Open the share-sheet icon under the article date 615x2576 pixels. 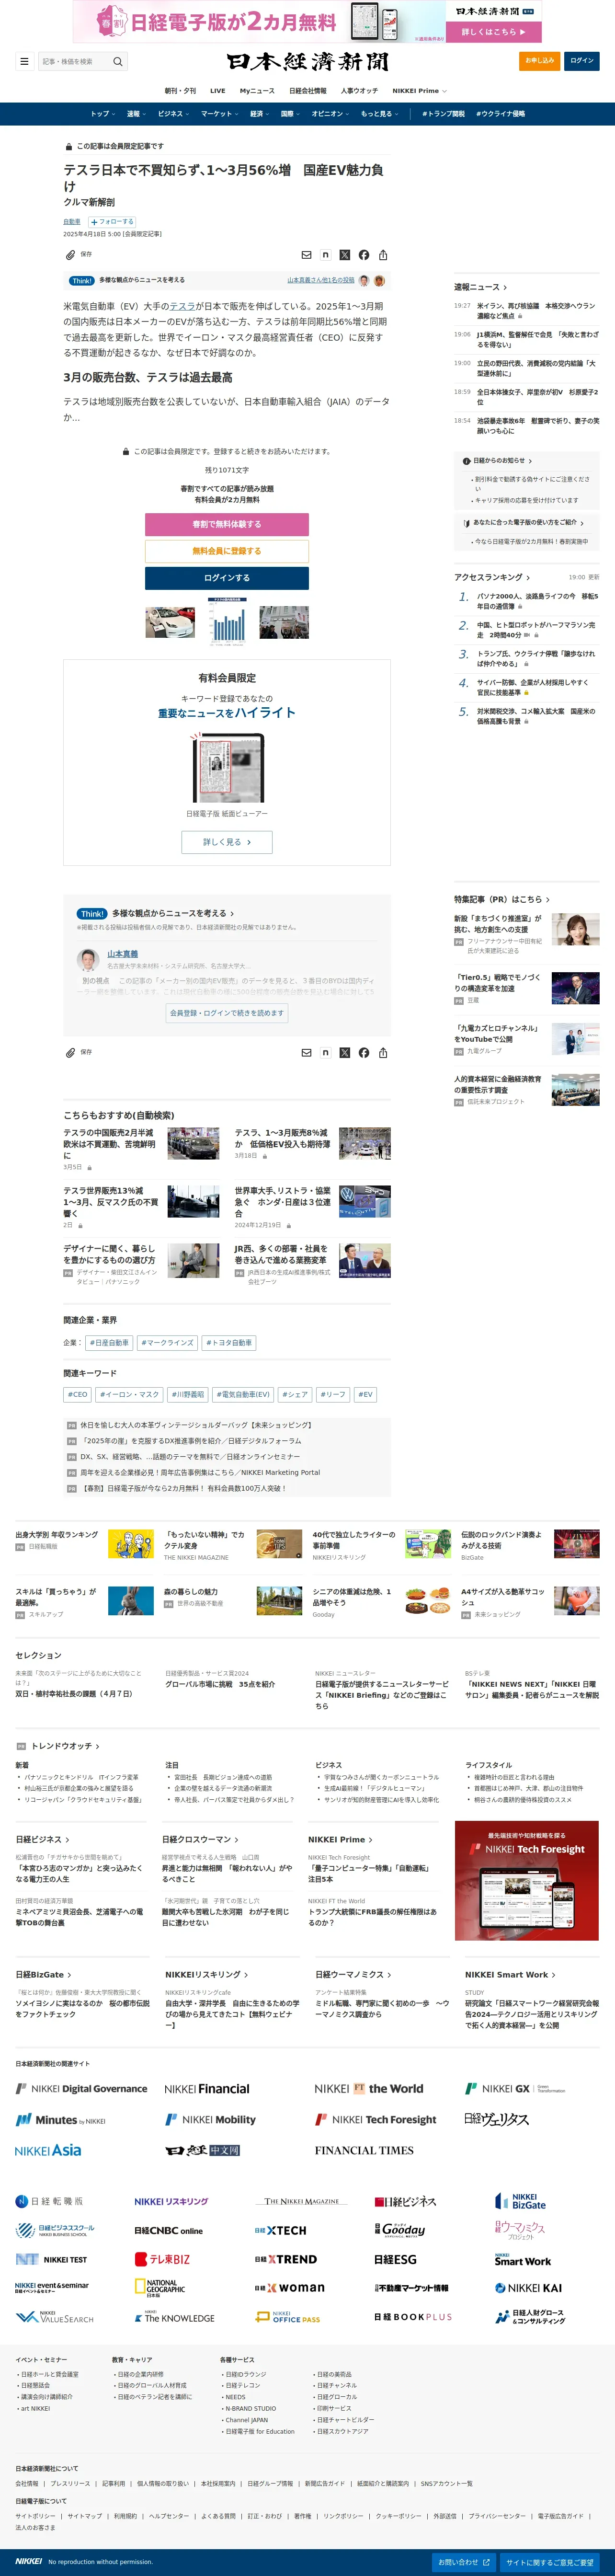pyautogui.click(x=383, y=255)
